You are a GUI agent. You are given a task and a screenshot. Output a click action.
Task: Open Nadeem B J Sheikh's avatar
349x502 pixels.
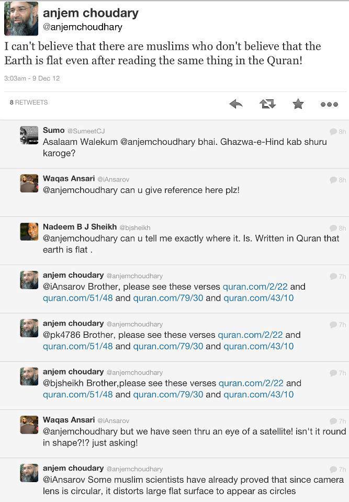(x=29, y=231)
